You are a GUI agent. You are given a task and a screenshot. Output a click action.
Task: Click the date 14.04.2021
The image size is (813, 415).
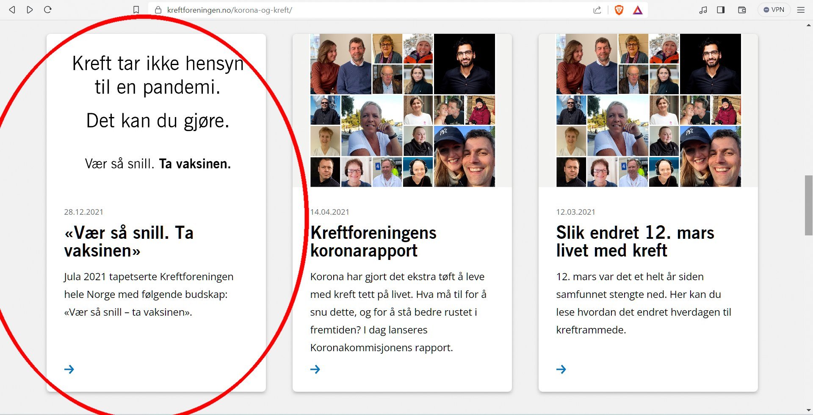(x=329, y=212)
